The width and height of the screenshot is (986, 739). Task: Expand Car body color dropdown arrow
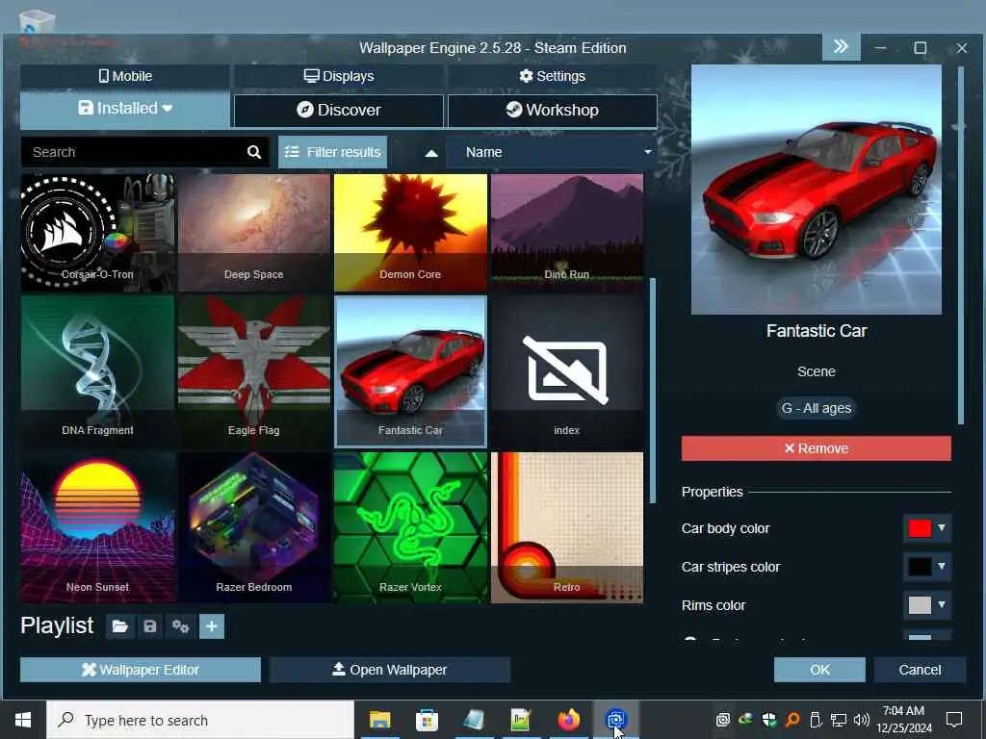tap(942, 528)
